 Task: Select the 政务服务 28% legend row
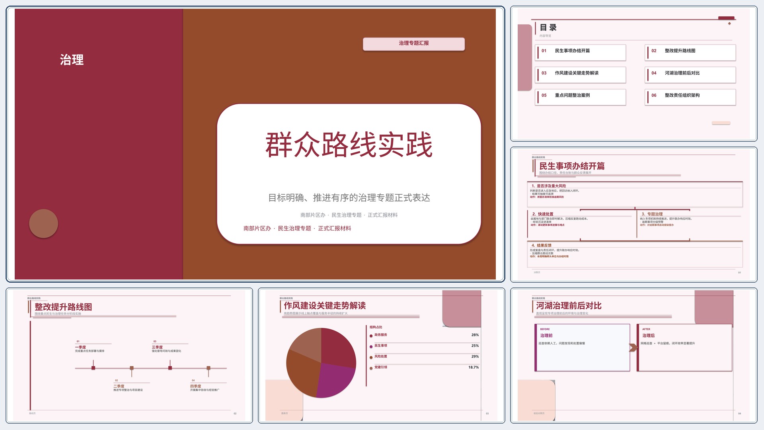tap(424, 335)
